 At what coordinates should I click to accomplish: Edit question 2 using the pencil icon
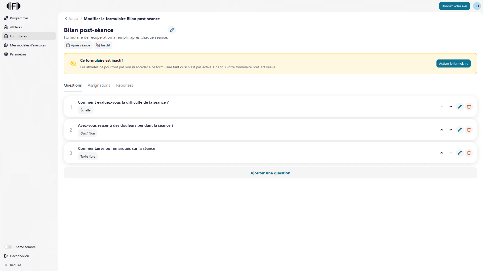[460, 130]
